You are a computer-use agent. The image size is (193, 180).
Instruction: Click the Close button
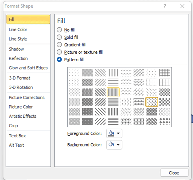click(x=174, y=173)
